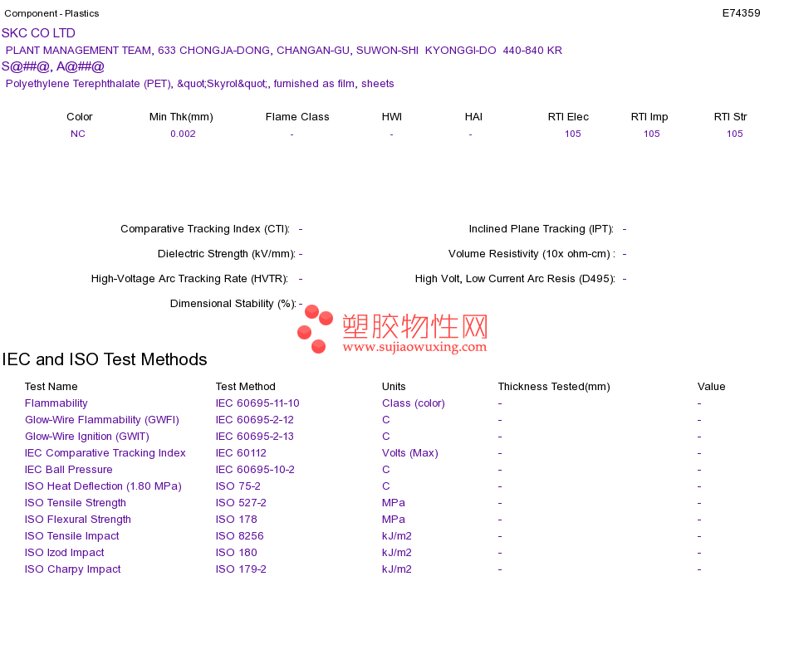Open Glow-Wire Ignition (GWIT) test link

click(87, 437)
